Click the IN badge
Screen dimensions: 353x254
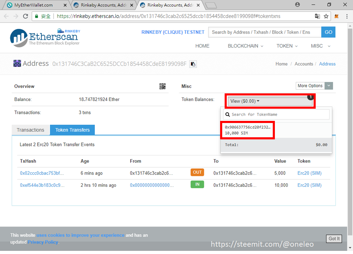tap(197, 184)
